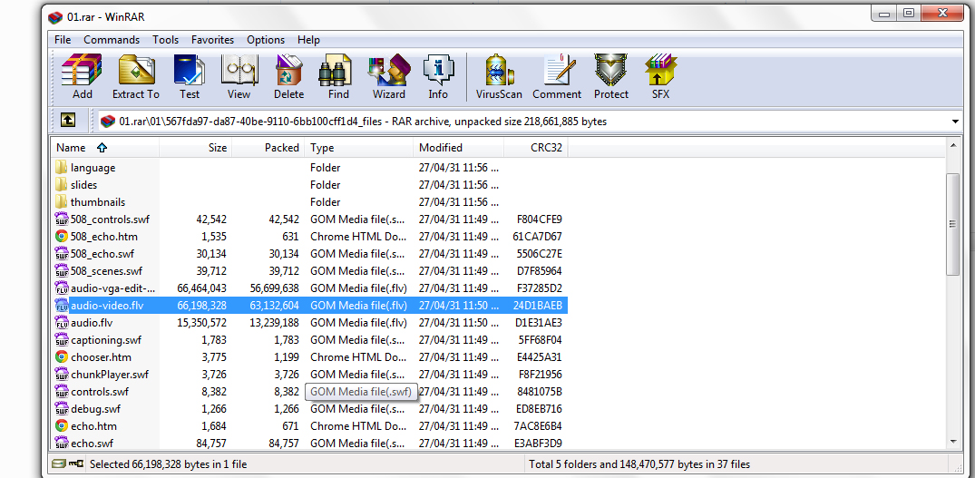
Task: Sort by the Modified column header
Action: pos(458,147)
